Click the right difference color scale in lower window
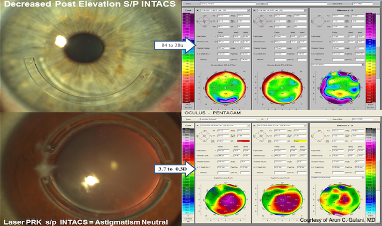Screen dimensions: 382x226 tap(371, 171)
